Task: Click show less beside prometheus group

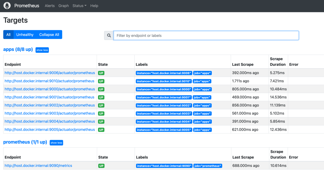Action: point(56,143)
